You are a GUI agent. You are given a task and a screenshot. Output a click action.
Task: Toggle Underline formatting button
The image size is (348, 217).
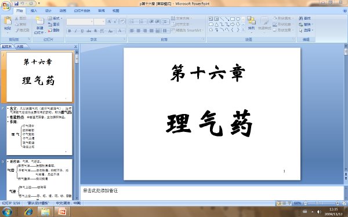(x=82, y=31)
